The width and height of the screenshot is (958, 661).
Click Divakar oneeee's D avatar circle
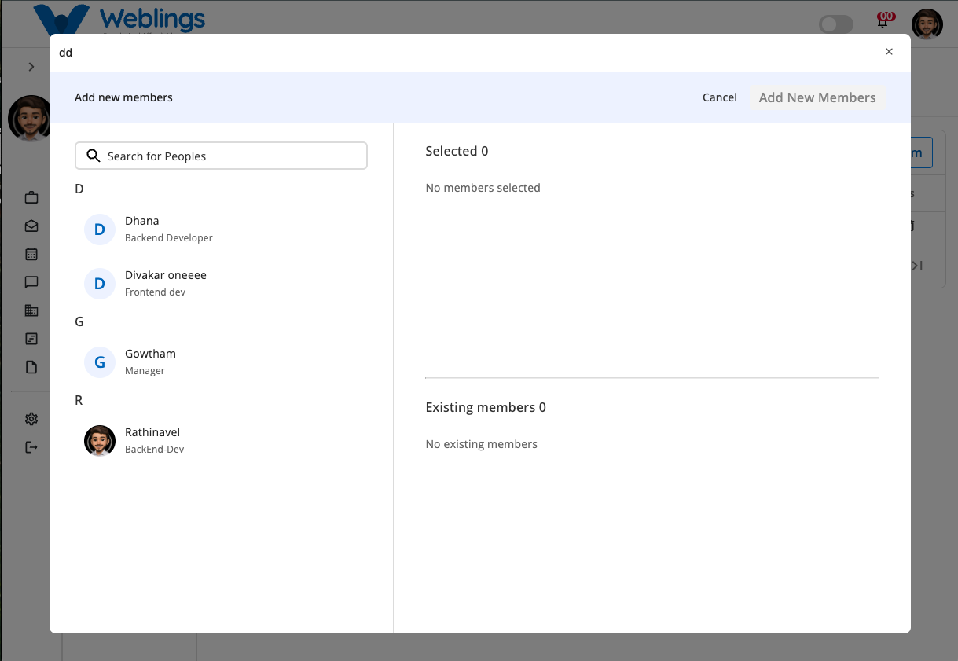[100, 284]
